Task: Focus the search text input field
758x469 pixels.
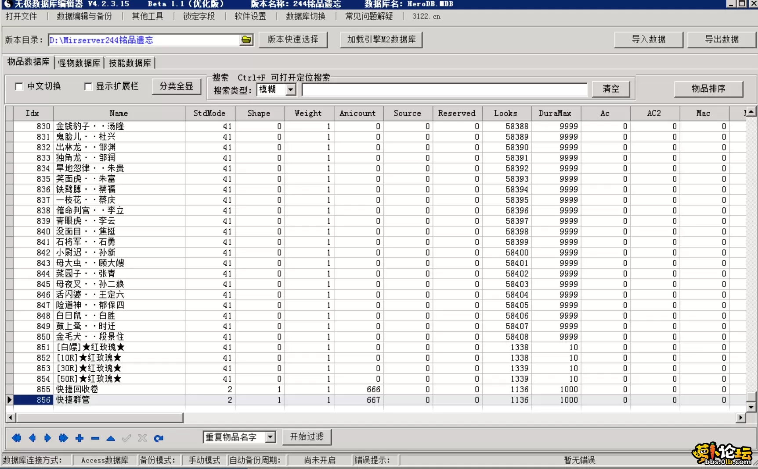Action: (x=444, y=89)
